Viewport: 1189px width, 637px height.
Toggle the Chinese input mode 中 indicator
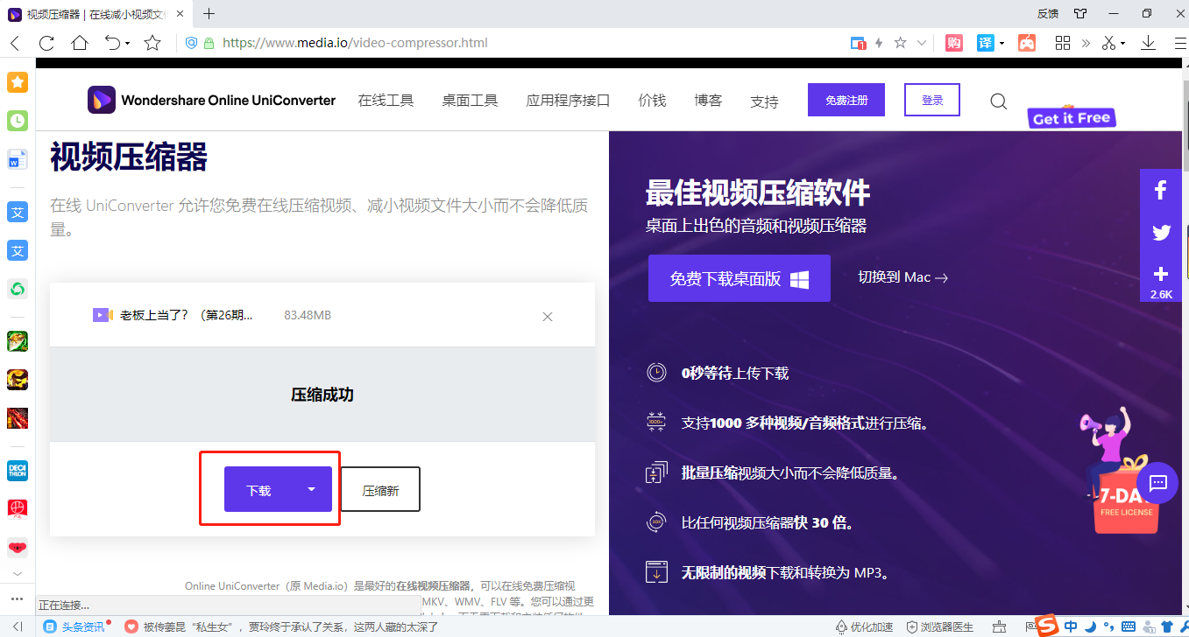[1071, 626]
